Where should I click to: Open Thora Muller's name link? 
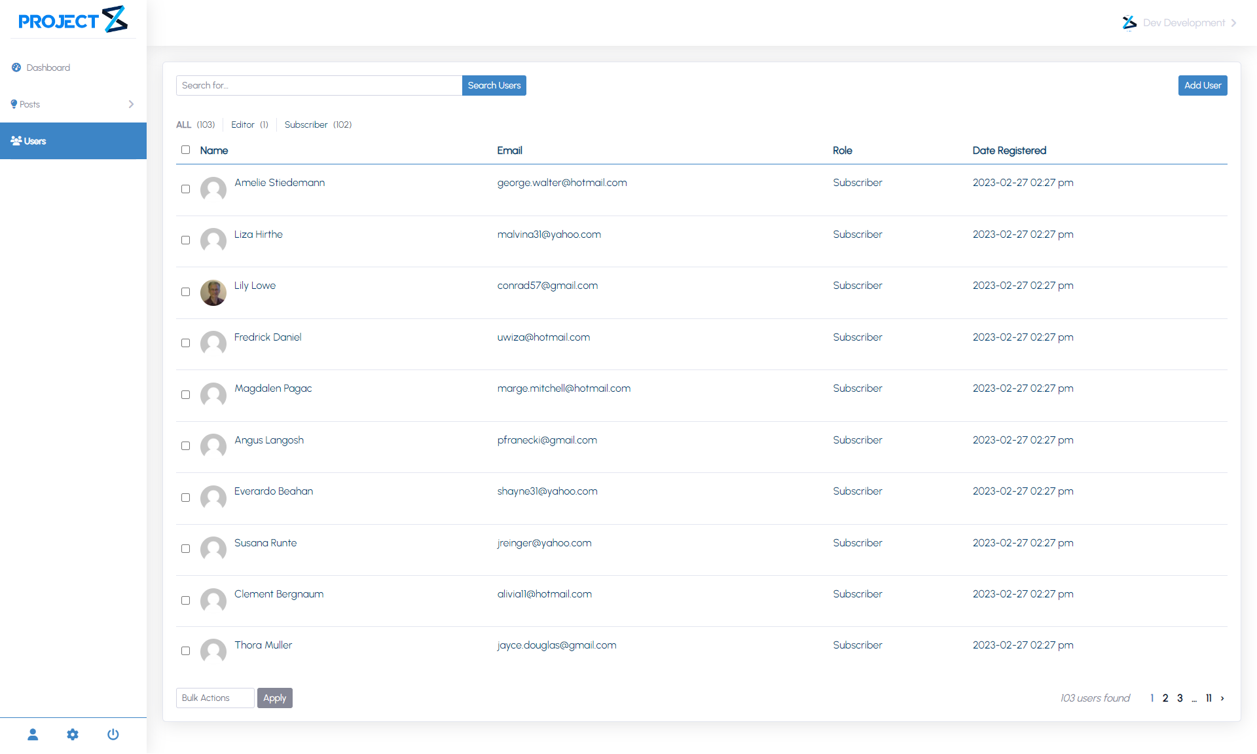(x=263, y=645)
